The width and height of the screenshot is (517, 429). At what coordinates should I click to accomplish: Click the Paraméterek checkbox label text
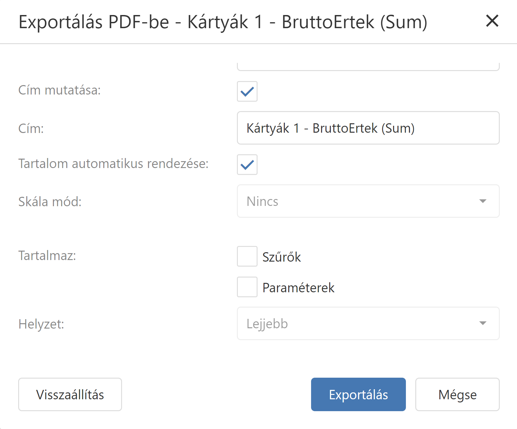click(298, 288)
